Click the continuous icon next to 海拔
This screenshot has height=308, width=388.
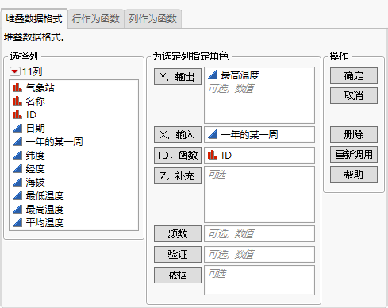[17, 182]
